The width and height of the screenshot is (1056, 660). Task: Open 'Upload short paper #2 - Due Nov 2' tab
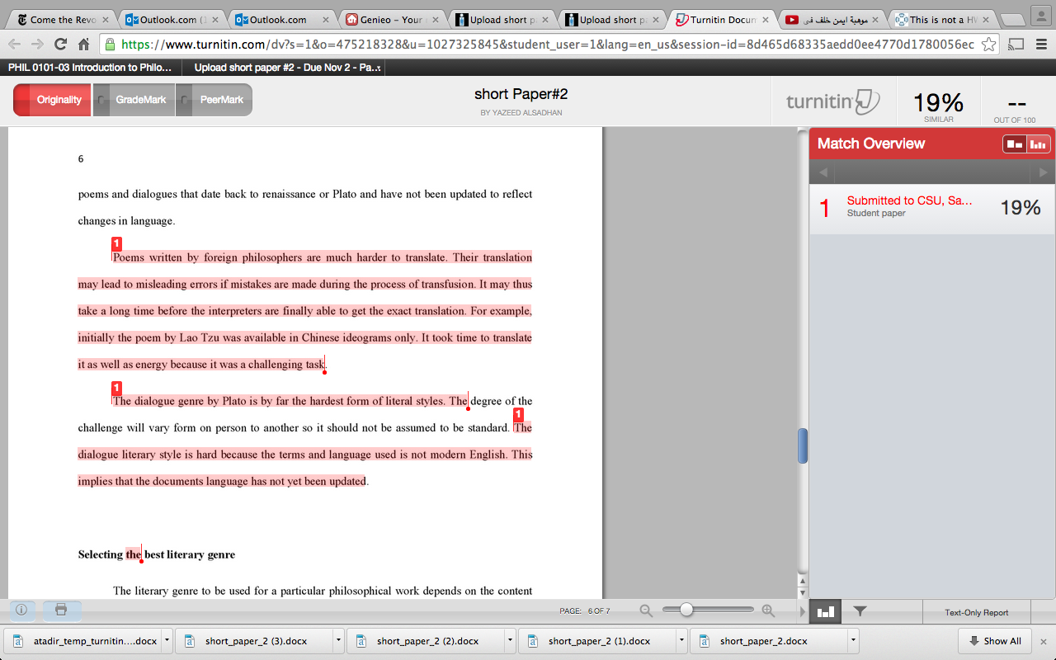pyautogui.click(x=286, y=68)
